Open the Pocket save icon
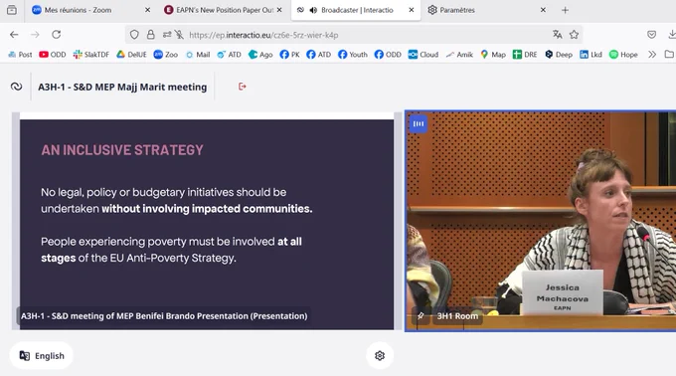 [x=651, y=35]
